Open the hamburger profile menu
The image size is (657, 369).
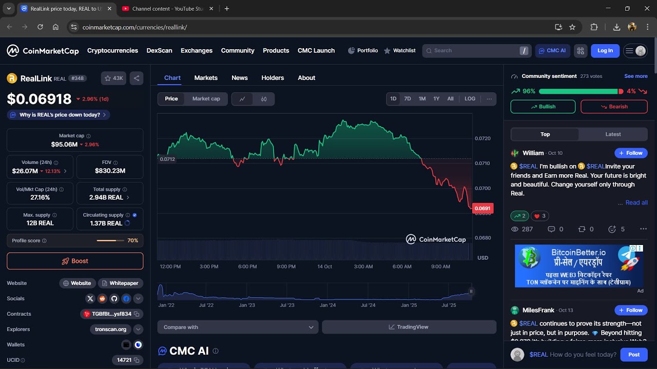[x=635, y=51]
